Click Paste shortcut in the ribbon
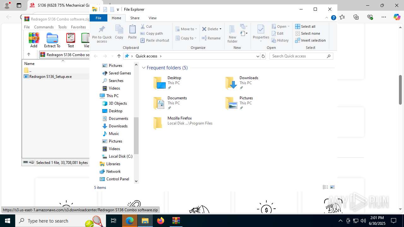Screen dimensions: 404x227 pos(155,40)
